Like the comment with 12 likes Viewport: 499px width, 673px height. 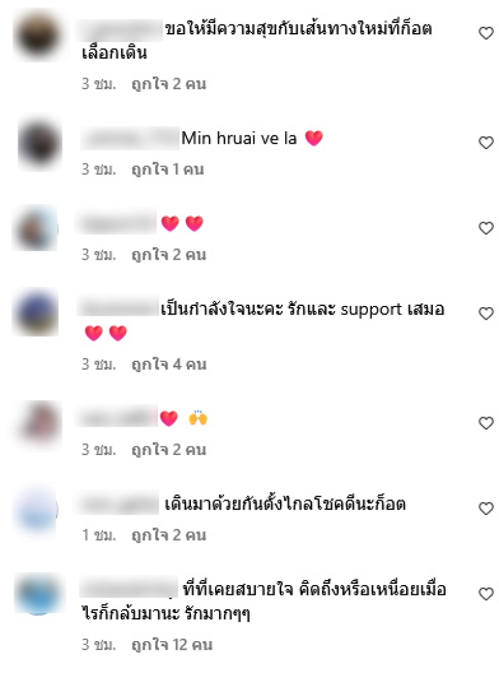click(486, 594)
